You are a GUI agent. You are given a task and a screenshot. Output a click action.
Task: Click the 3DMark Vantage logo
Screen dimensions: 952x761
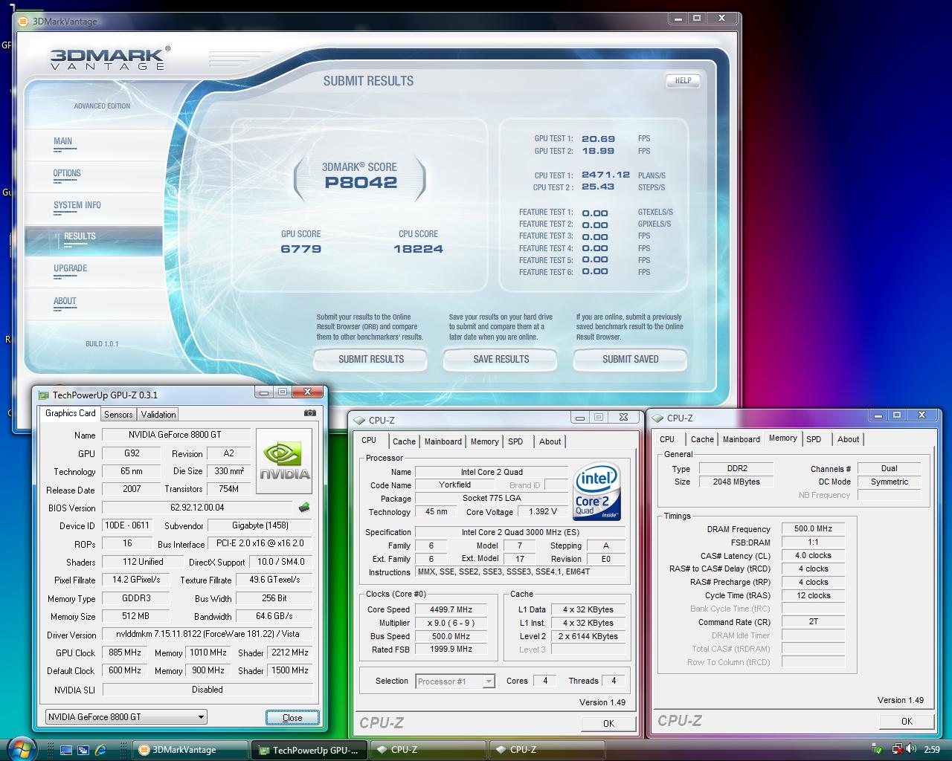point(110,59)
